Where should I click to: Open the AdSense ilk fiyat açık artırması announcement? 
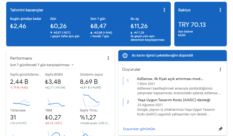click(170, 79)
